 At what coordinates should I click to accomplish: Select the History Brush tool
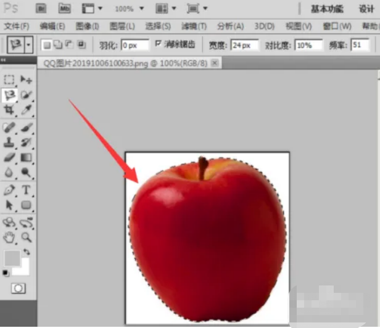pos(26,142)
